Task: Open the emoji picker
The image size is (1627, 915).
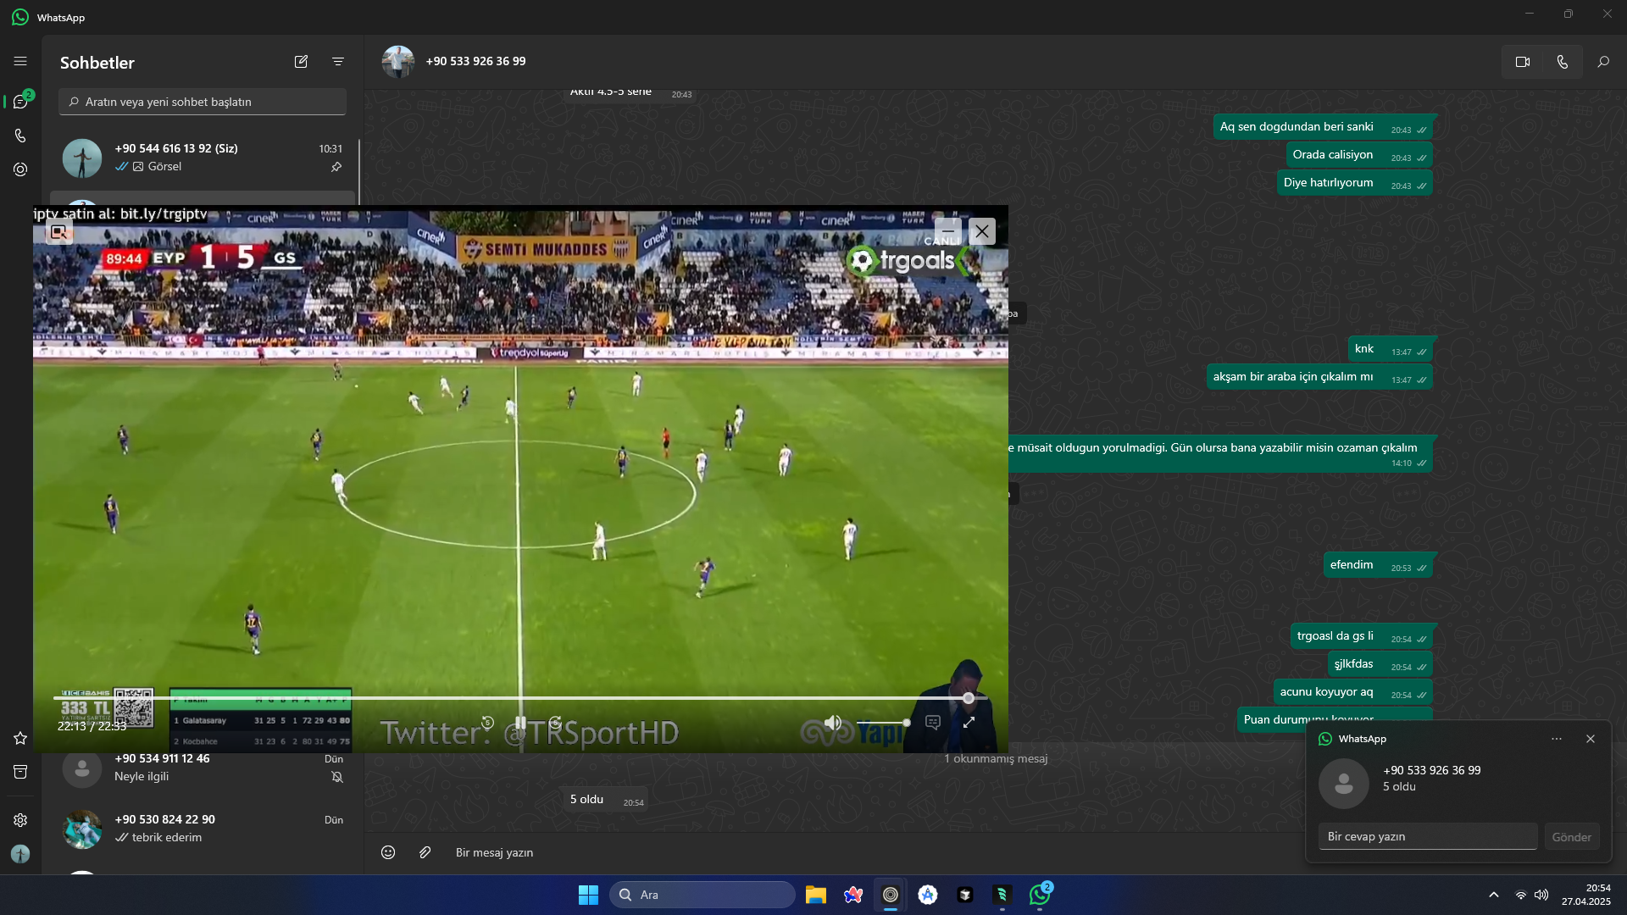Action: 388,852
